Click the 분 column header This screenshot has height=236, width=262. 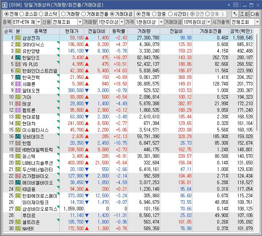pyautogui.click(x=18, y=31)
